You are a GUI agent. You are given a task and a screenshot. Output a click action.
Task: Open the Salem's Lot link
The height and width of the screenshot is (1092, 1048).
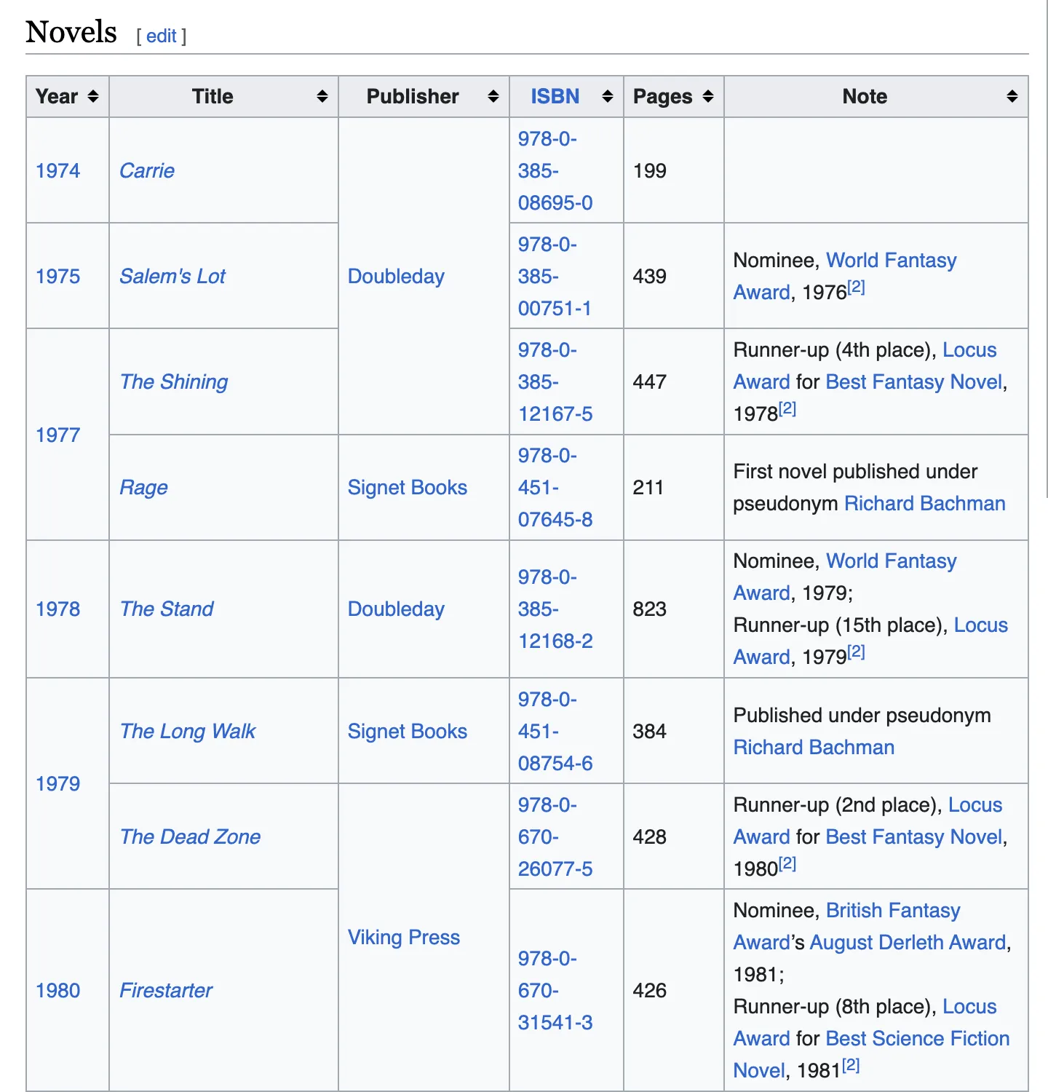click(172, 276)
